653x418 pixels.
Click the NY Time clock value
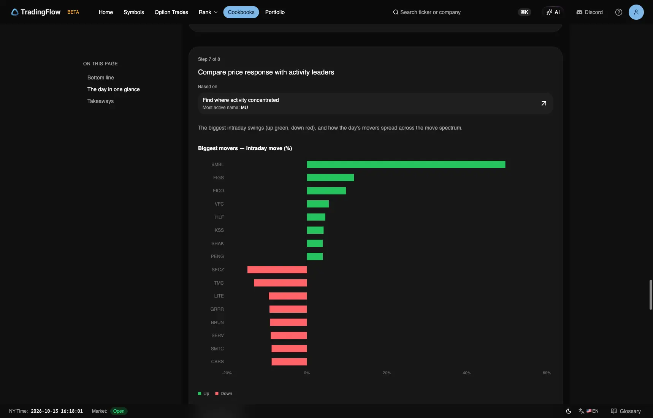(57, 411)
